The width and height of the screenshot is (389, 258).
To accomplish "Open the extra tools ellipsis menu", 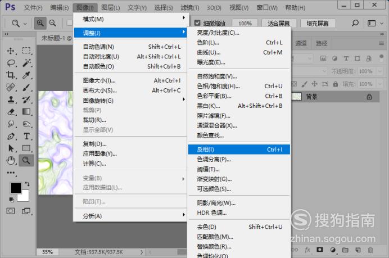I will 11,173.
